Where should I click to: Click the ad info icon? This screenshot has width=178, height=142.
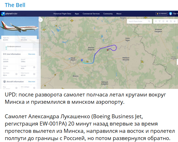6,47
